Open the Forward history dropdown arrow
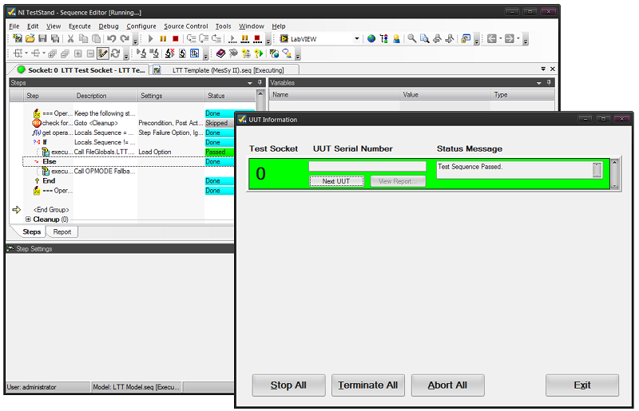Viewport: 639px width, 411px height. click(518, 38)
